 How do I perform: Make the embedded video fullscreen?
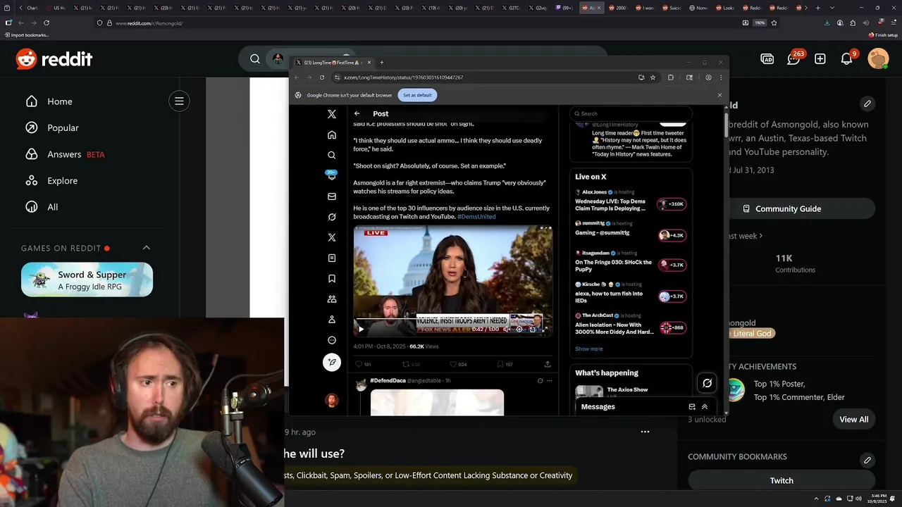point(545,329)
